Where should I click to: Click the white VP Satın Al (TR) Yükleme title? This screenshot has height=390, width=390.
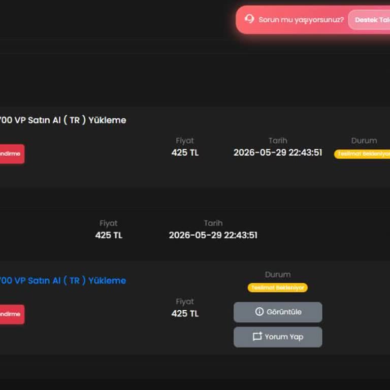(x=62, y=120)
